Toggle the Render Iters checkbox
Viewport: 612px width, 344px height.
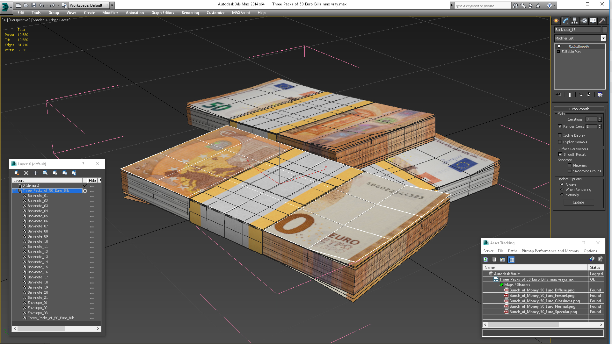pos(560,126)
